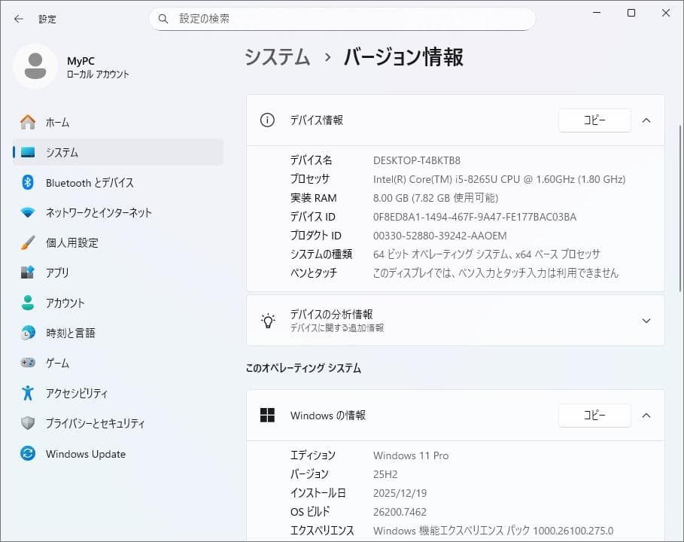The width and height of the screenshot is (684, 542).
Task: Collapse the Windows の情報 section
Action: [x=646, y=415]
